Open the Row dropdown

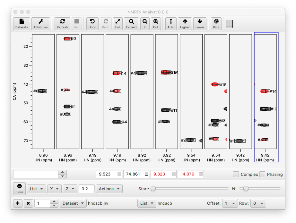click(258, 203)
